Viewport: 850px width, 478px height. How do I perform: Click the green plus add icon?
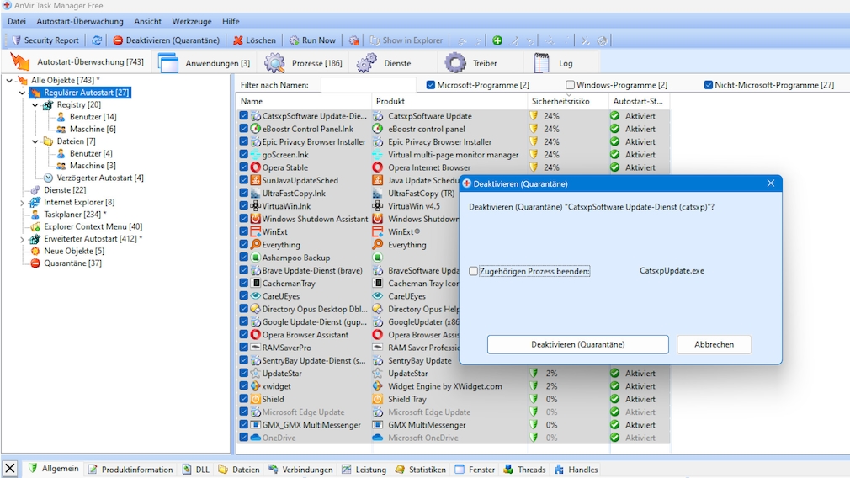497,40
